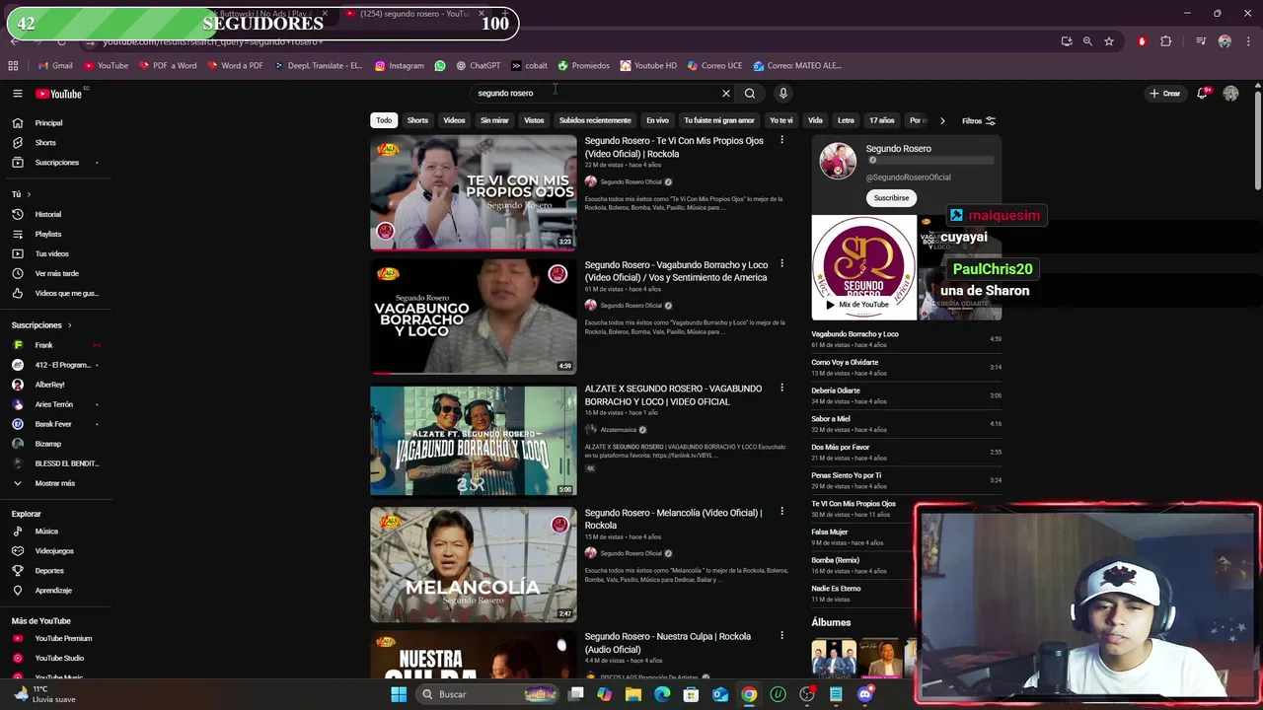Explore Videojuegos category
Image resolution: width=1263 pixels, height=710 pixels.
(x=54, y=551)
